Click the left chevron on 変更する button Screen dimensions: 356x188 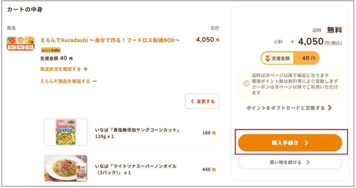point(193,101)
